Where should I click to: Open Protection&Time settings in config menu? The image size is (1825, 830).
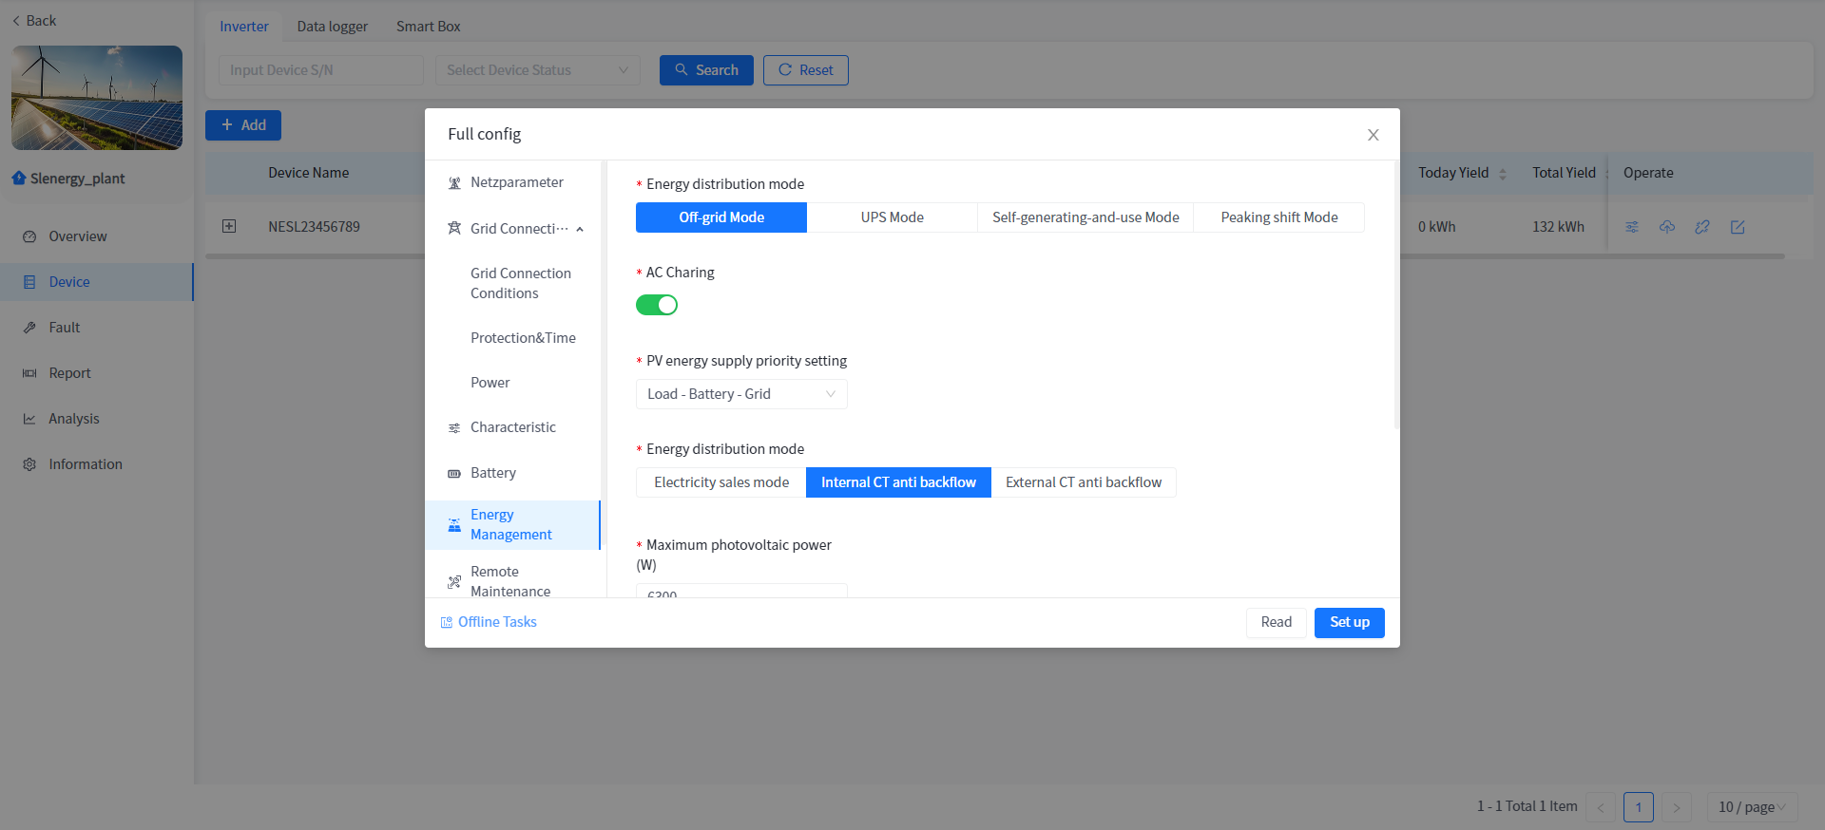523,338
